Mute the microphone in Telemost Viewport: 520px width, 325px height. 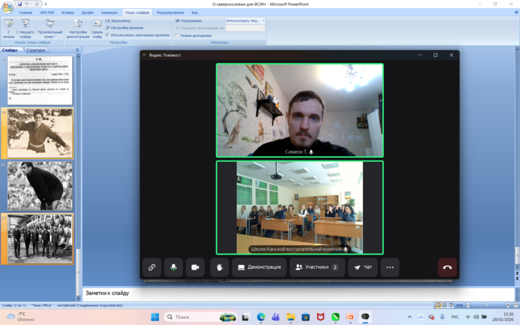point(173,267)
